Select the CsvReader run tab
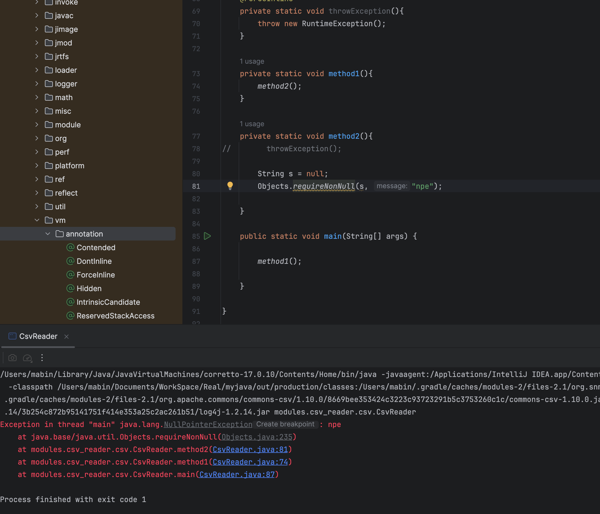 click(x=38, y=336)
